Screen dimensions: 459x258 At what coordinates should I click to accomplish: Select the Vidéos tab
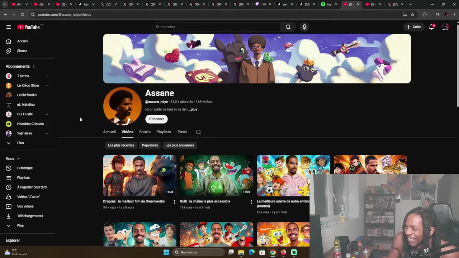click(x=127, y=132)
